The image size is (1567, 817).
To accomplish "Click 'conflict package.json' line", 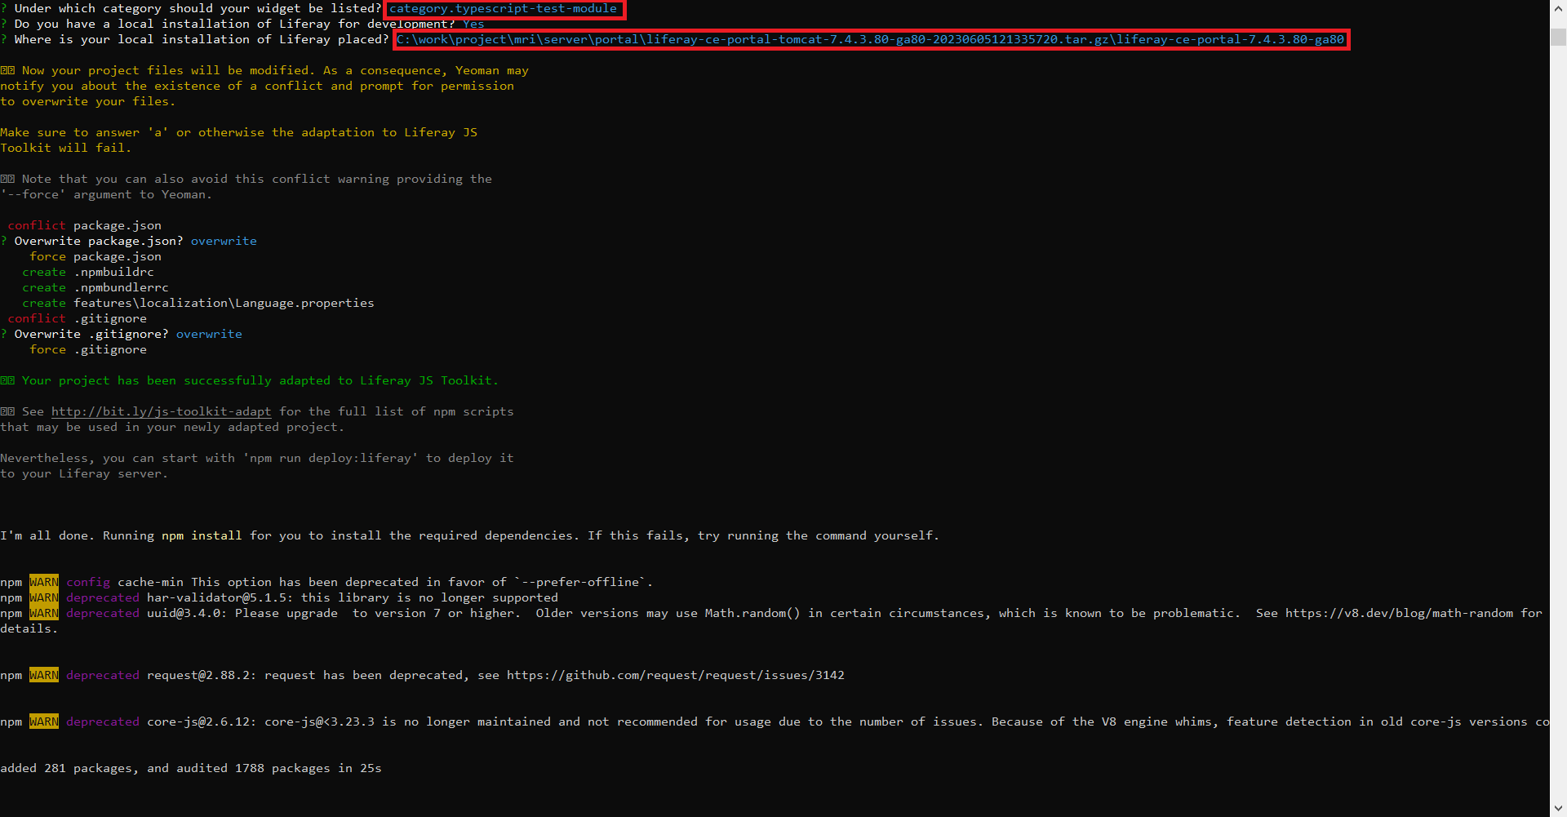I will 85,225.
